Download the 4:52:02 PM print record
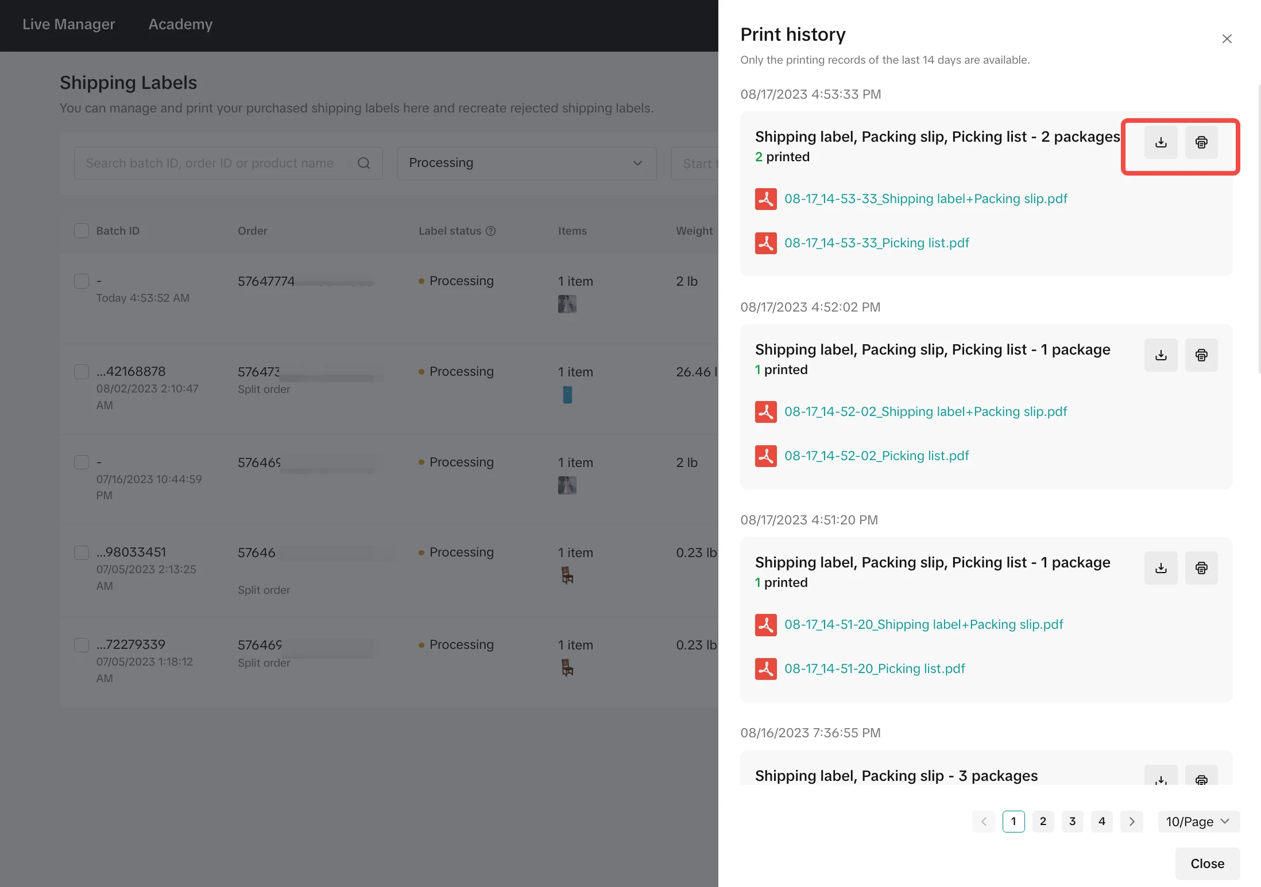 pos(1161,355)
